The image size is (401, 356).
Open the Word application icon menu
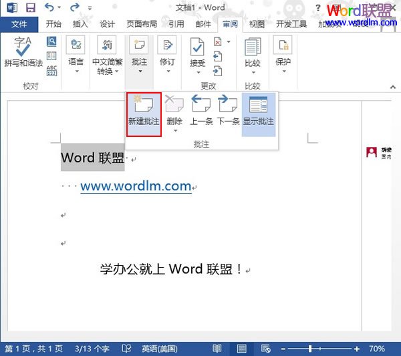(x=12, y=7)
